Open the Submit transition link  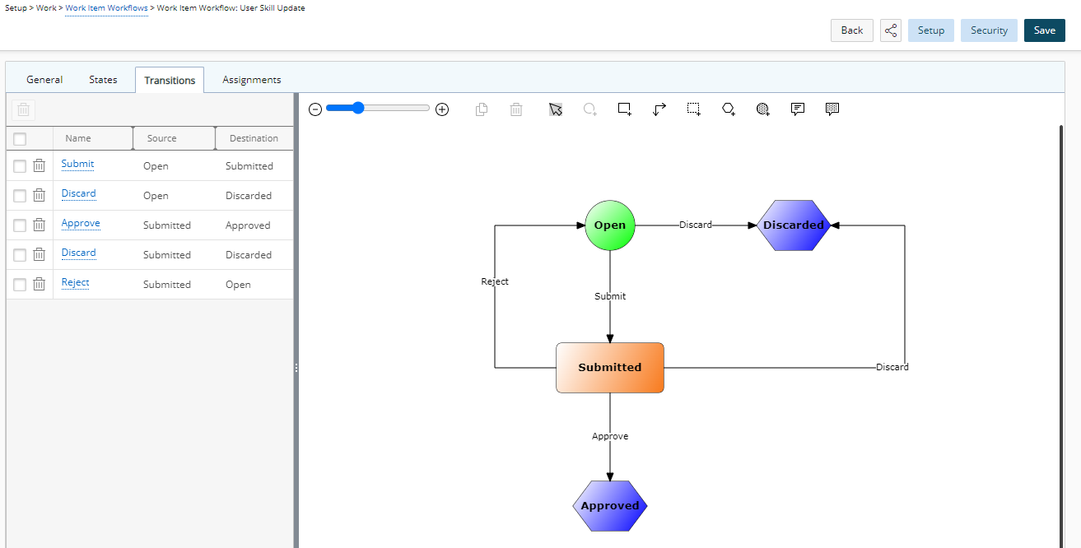pos(77,164)
